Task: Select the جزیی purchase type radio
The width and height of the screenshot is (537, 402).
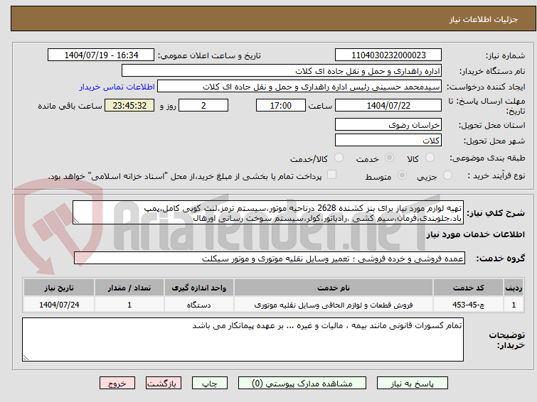Action: tap(447, 175)
